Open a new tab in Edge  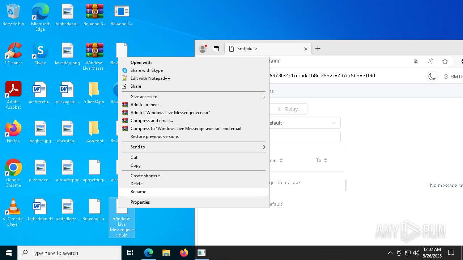318,49
